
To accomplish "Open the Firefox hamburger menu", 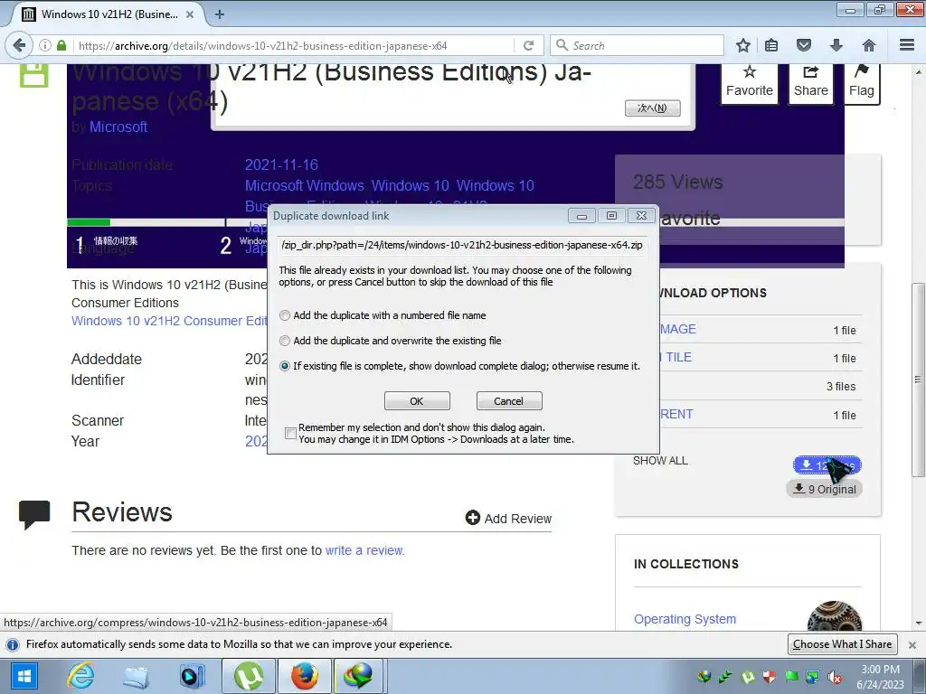I will (907, 45).
